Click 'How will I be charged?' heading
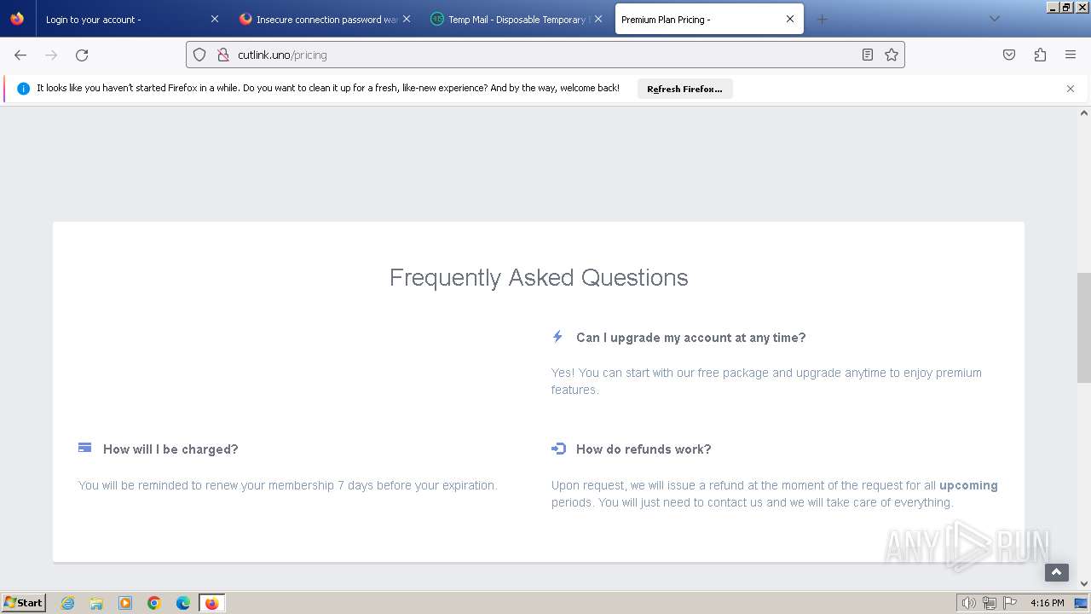 [x=170, y=449]
